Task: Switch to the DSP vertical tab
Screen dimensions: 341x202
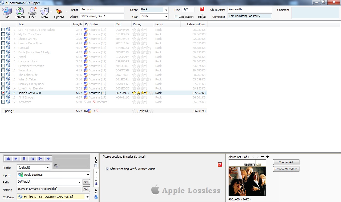Action: click(x=96, y=194)
